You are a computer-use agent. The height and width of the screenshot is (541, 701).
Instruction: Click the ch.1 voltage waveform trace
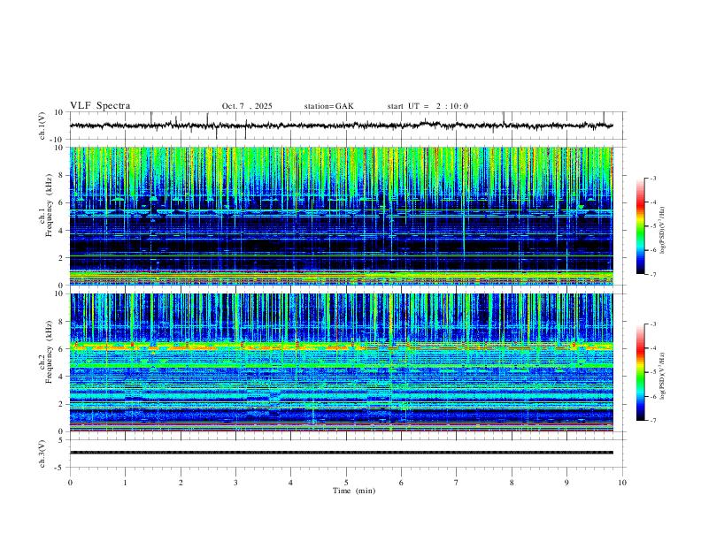point(342,126)
